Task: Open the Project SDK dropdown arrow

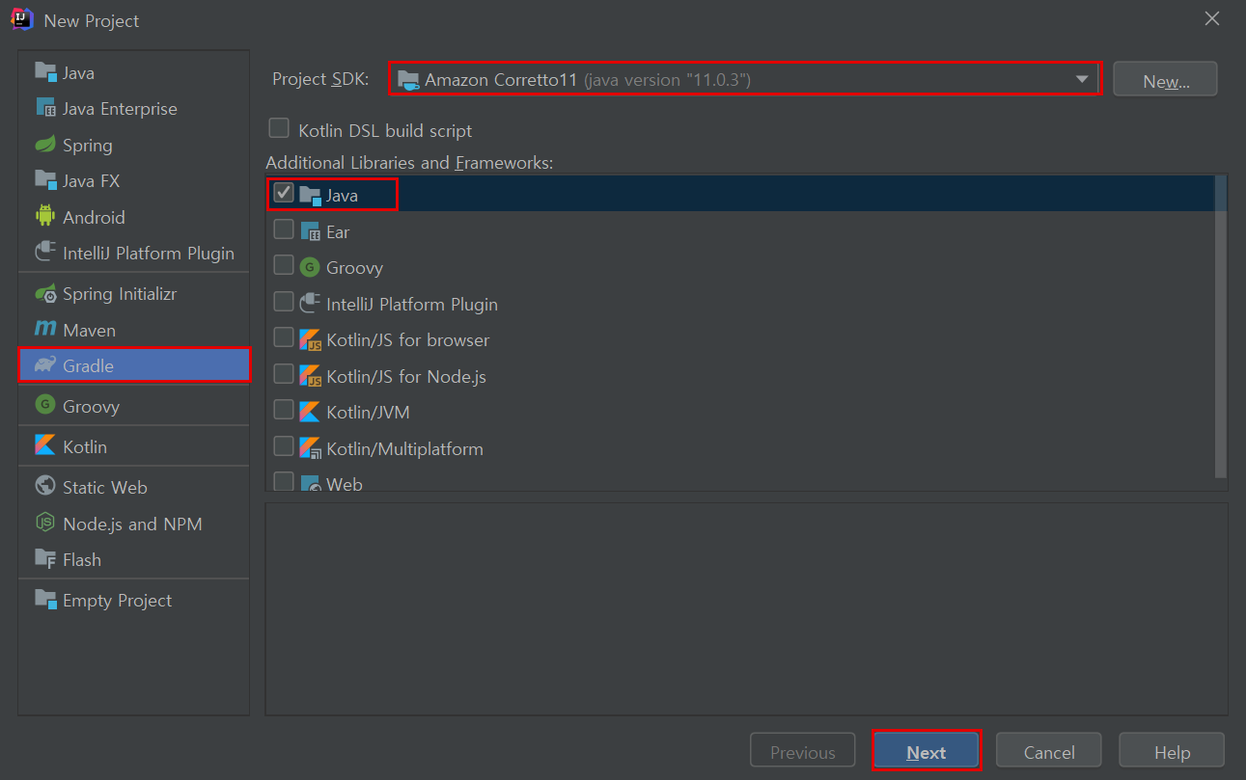Action: click(1082, 79)
